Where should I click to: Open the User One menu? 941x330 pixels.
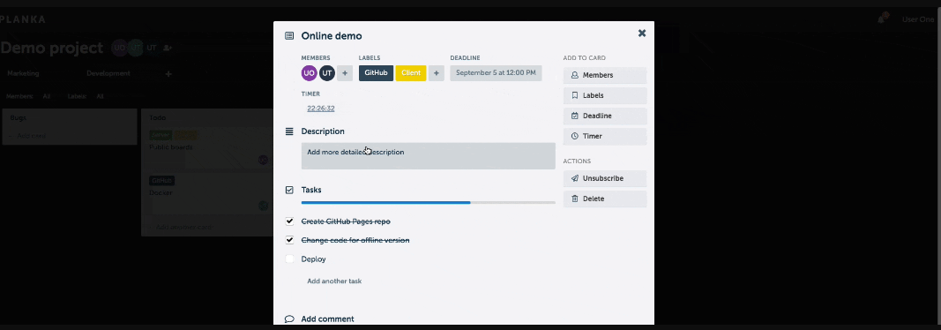918,19
